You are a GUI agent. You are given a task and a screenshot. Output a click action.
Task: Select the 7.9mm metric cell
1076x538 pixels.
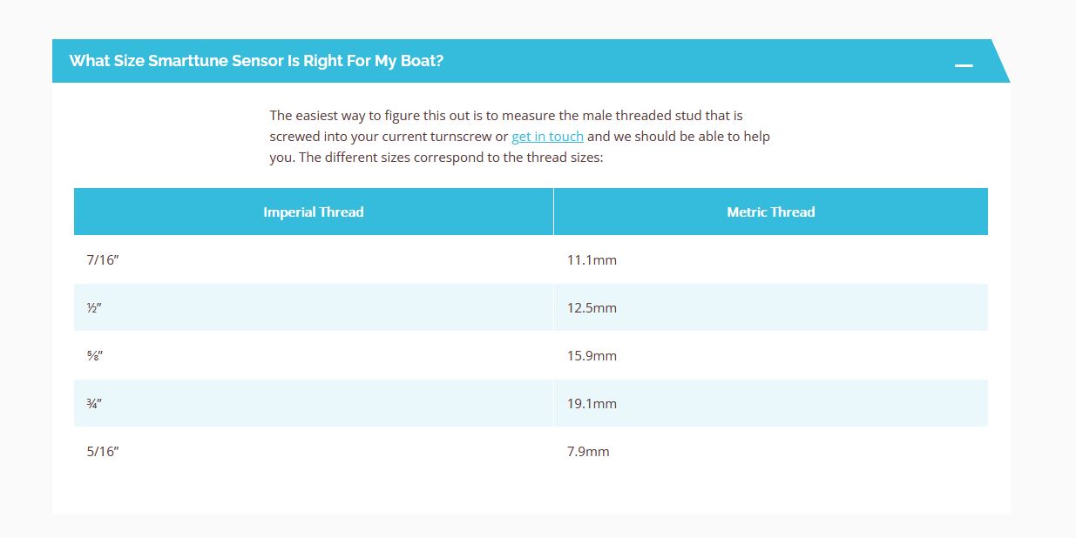pyautogui.click(x=588, y=452)
